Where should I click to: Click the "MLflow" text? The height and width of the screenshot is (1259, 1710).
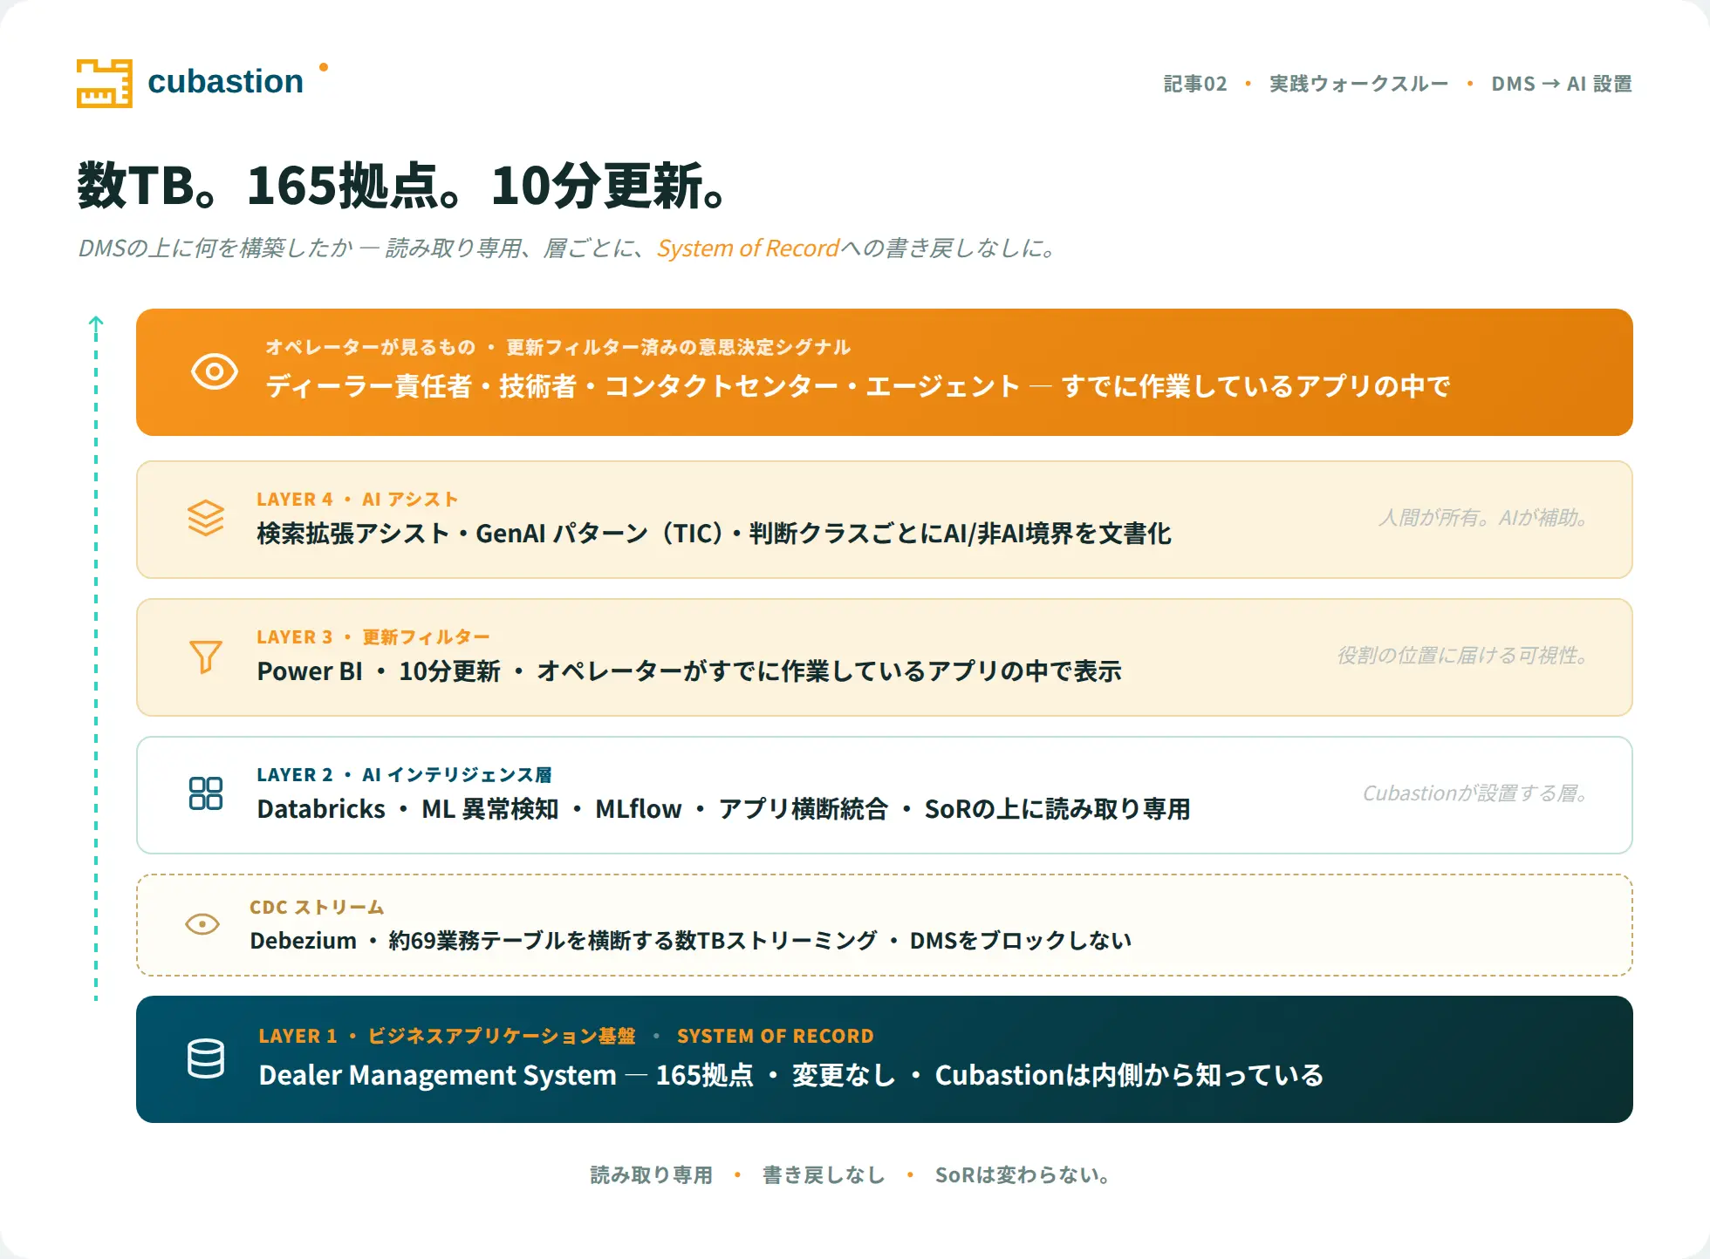639,809
